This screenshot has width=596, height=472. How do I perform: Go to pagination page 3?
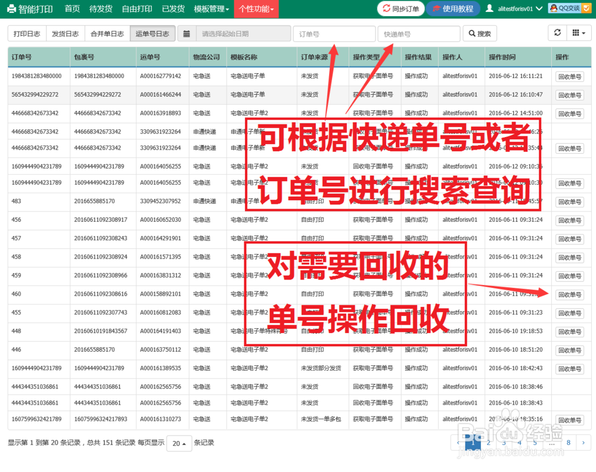pos(504,443)
